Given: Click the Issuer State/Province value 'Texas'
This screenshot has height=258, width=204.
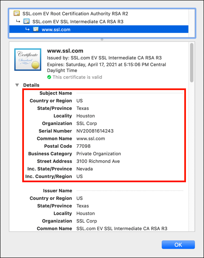Looking at the screenshot, I should pos(83,206).
